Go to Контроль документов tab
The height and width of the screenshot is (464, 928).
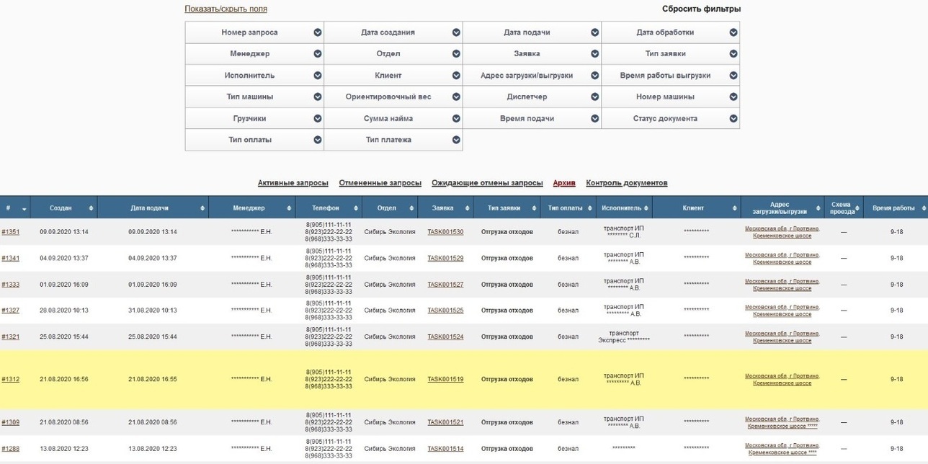[x=626, y=183]
